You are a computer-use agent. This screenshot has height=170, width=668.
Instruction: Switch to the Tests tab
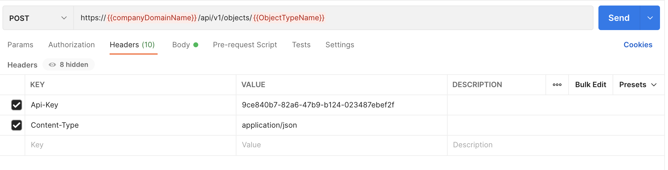tap(301, 45)
